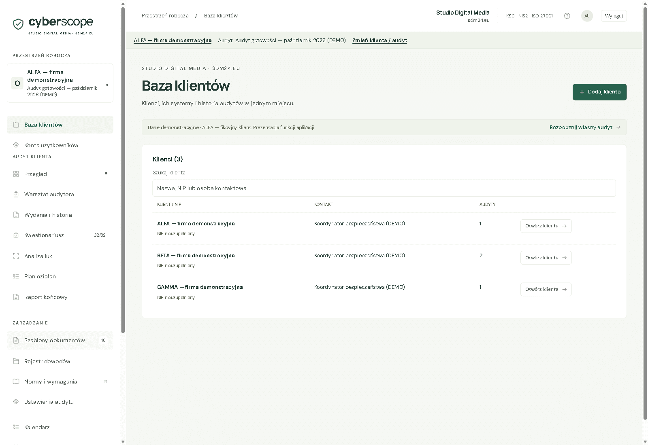The width and height of the screenshot is (648, 445).
Task: Click BETA — firma demonstracyjna client name
Action: [196, 255]
